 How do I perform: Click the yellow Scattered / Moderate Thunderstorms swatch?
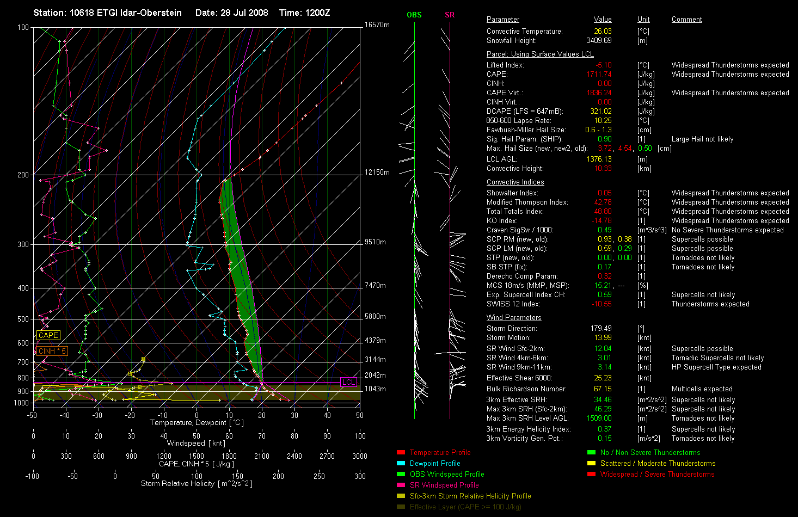(x=591, y=463)
